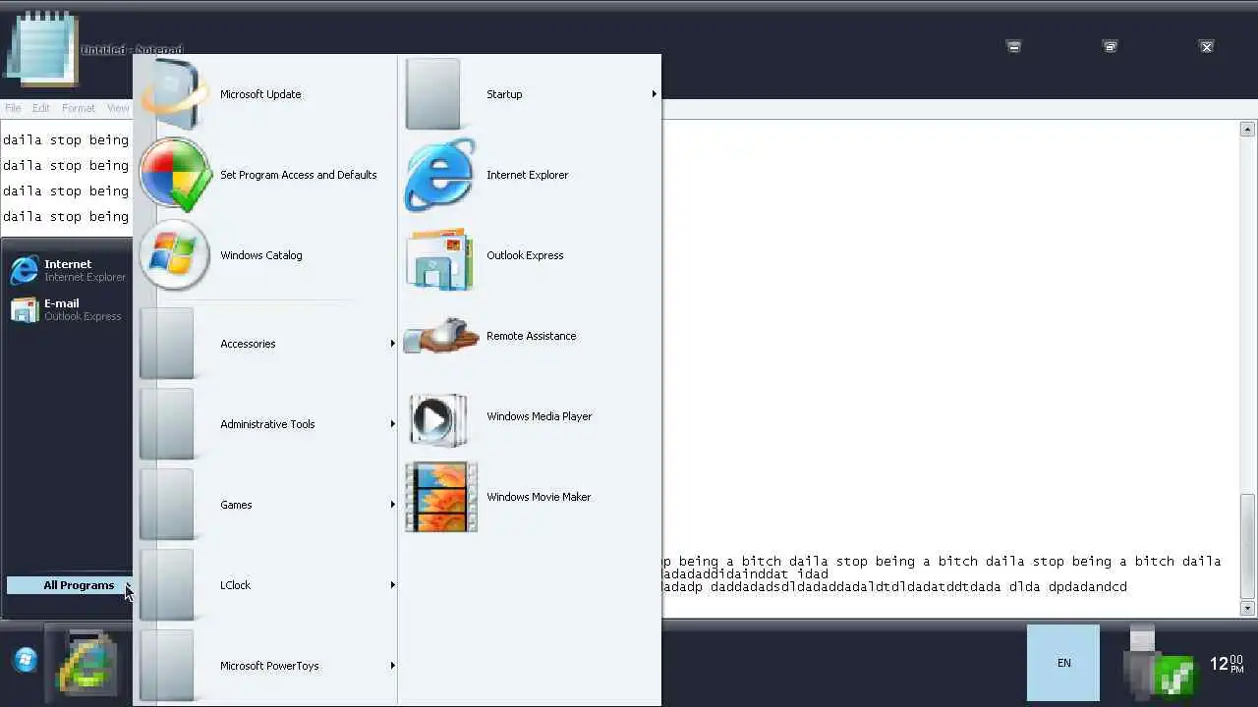Image resolution: width=1258 pixels, height=707 pixels.
Task: Choose Windows Movie Maker label
Action: pos(539,497)
